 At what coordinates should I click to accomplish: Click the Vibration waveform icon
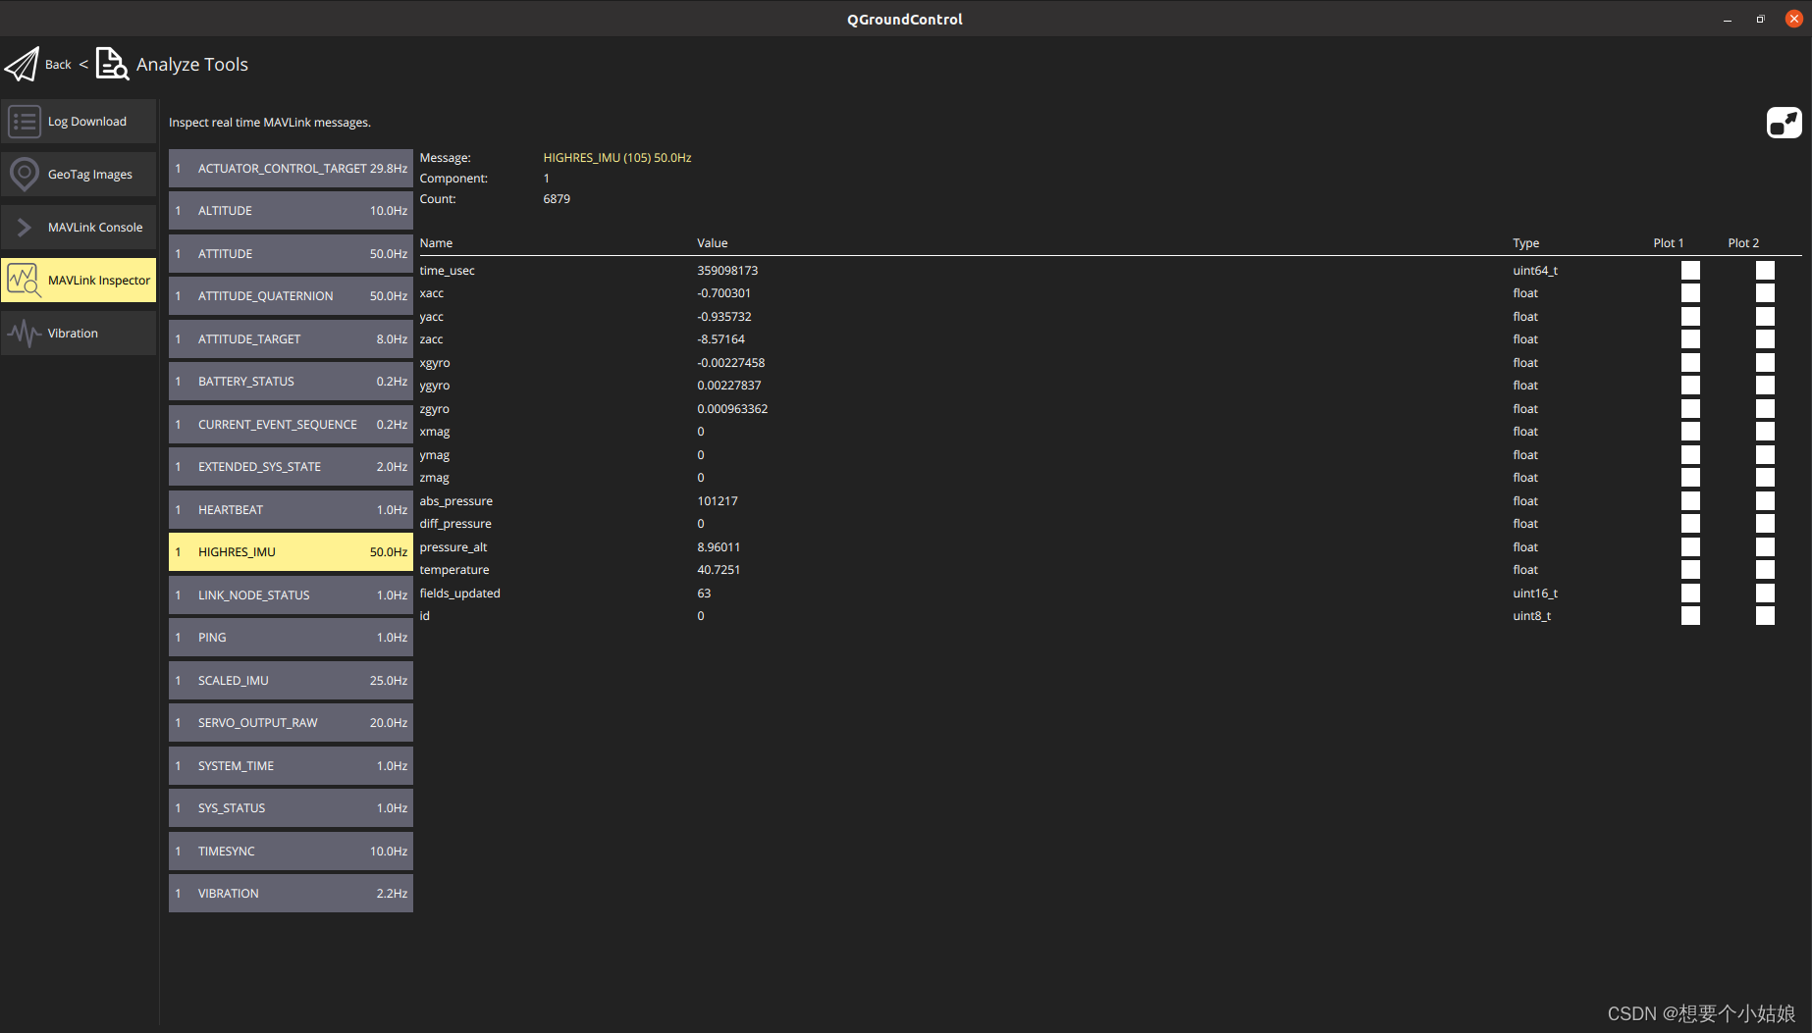(25, 334)
